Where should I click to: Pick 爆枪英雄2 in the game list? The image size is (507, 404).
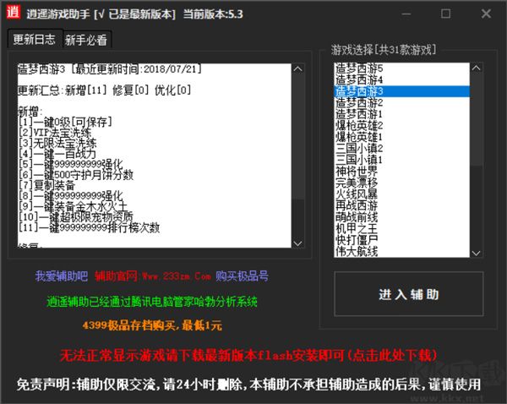tap(358, 125)
